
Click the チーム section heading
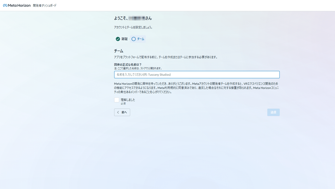tap(119, 51)
